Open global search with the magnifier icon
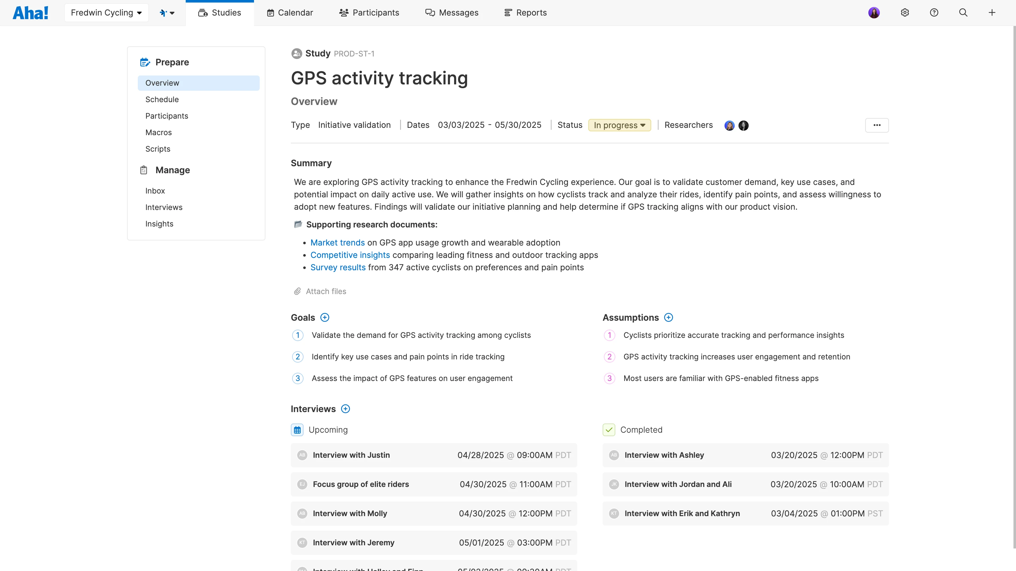Viewport: 1016px width, 571px height. [x=964, y=12]
